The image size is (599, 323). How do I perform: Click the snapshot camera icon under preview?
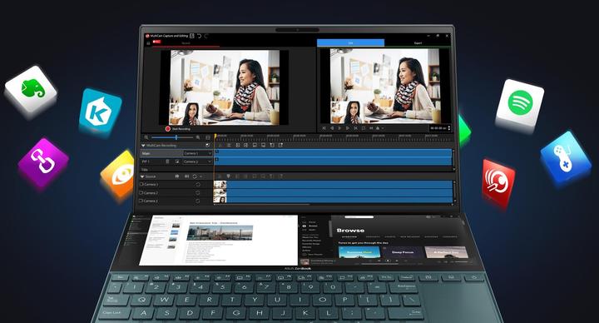coord(378,128)
